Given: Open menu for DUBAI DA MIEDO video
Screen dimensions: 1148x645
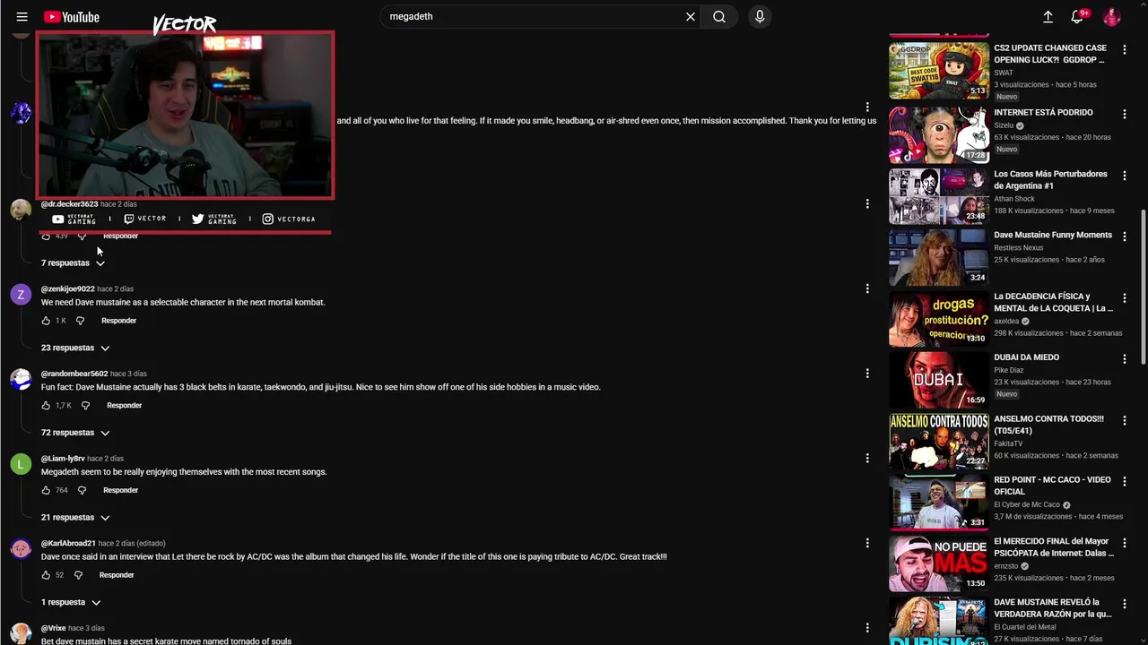Looking at the screenshot, I should (1124, 358).
